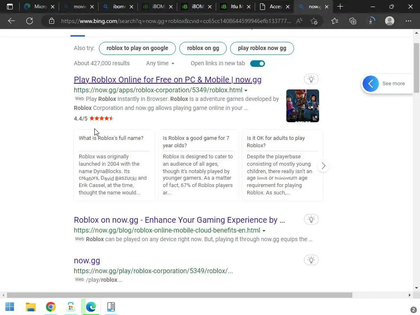Click the address bar URL field
Screen dimensions: 420x315
(x=176, y=21)
